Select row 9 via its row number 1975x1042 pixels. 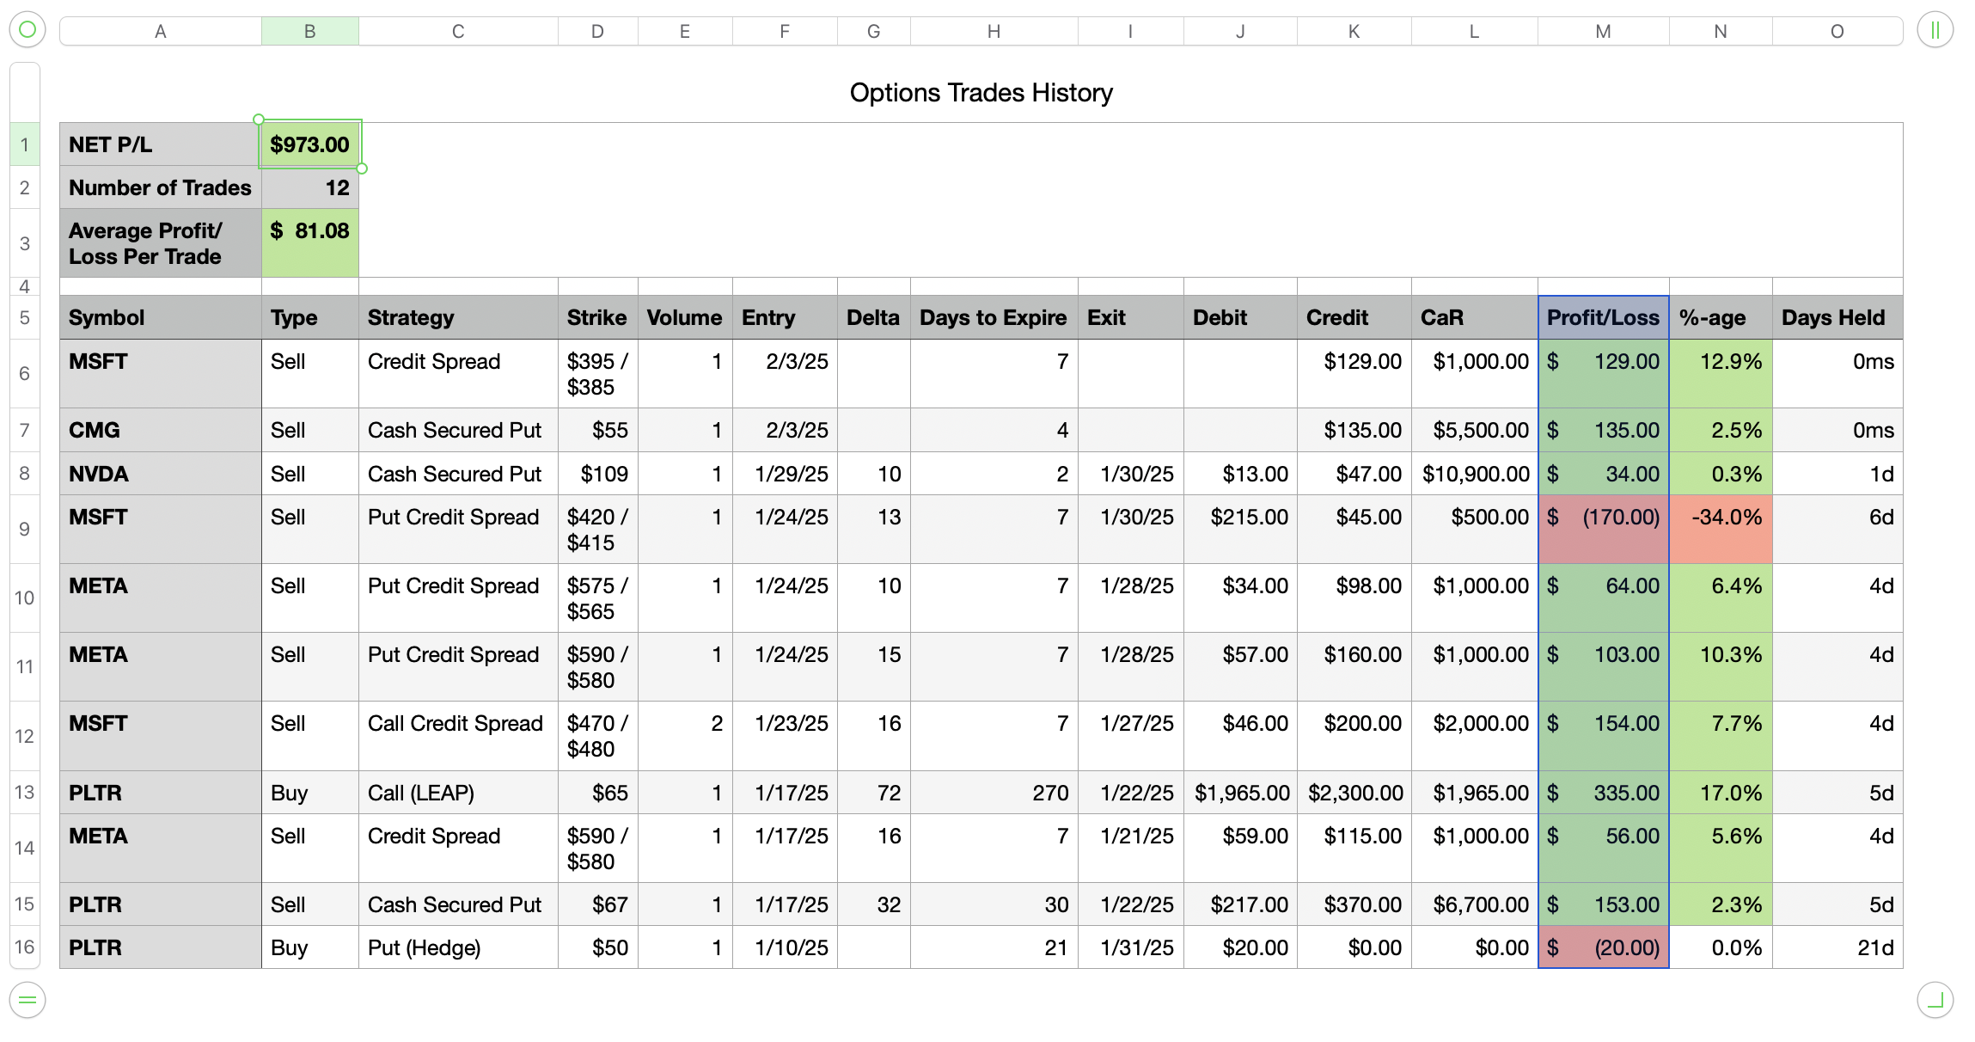[25, 529]
